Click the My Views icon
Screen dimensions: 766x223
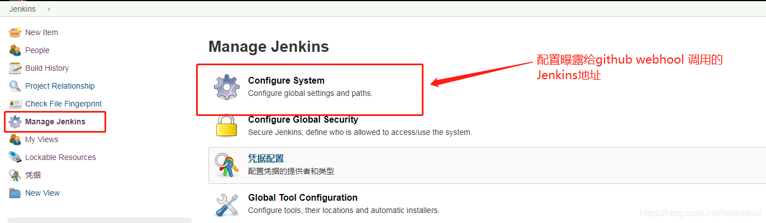(15, 139)
